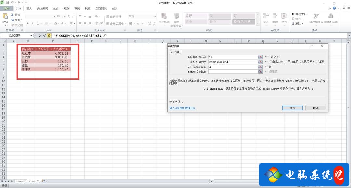This screenshot has height=188, width=351.
Task: Select cell with value 4,552.31
Action: click(x=53, y=53)
